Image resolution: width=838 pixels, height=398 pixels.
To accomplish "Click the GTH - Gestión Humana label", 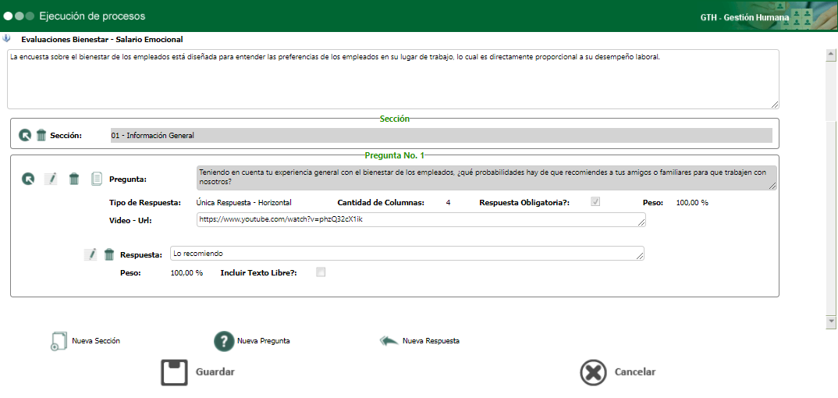I will click(744, 17).
